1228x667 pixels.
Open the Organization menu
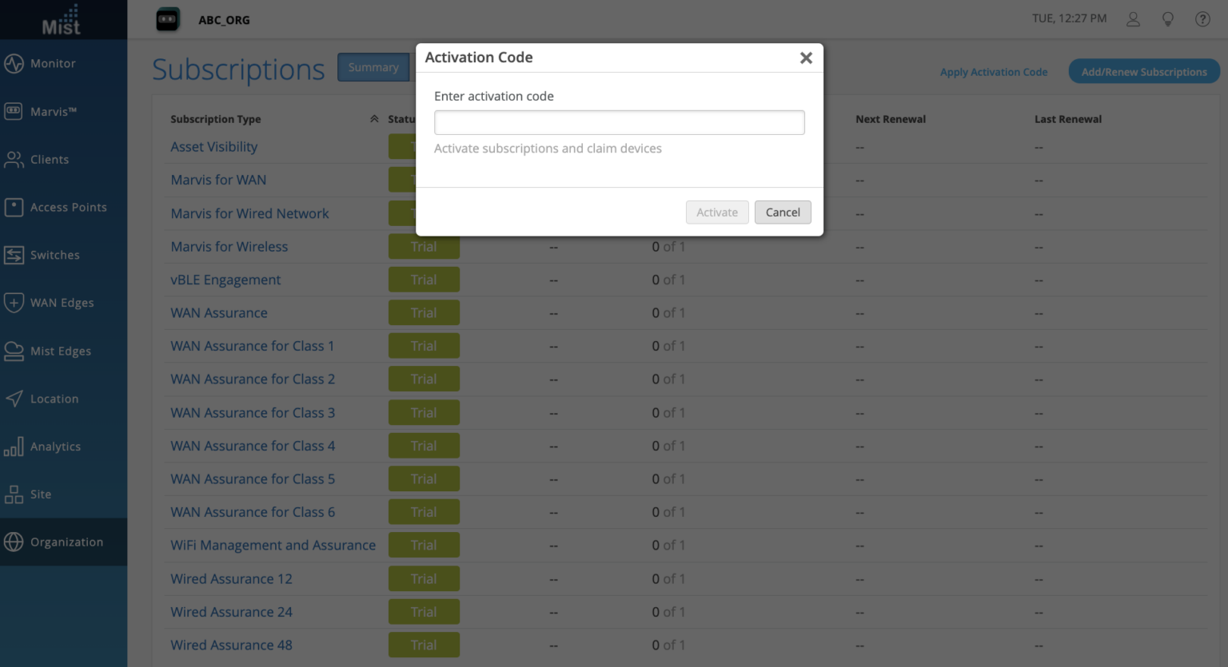66,542
